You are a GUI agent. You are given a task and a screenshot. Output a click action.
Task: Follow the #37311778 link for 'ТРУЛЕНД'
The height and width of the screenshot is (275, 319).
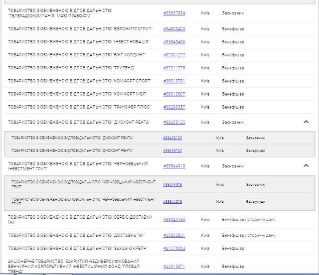tap(174, 68)
